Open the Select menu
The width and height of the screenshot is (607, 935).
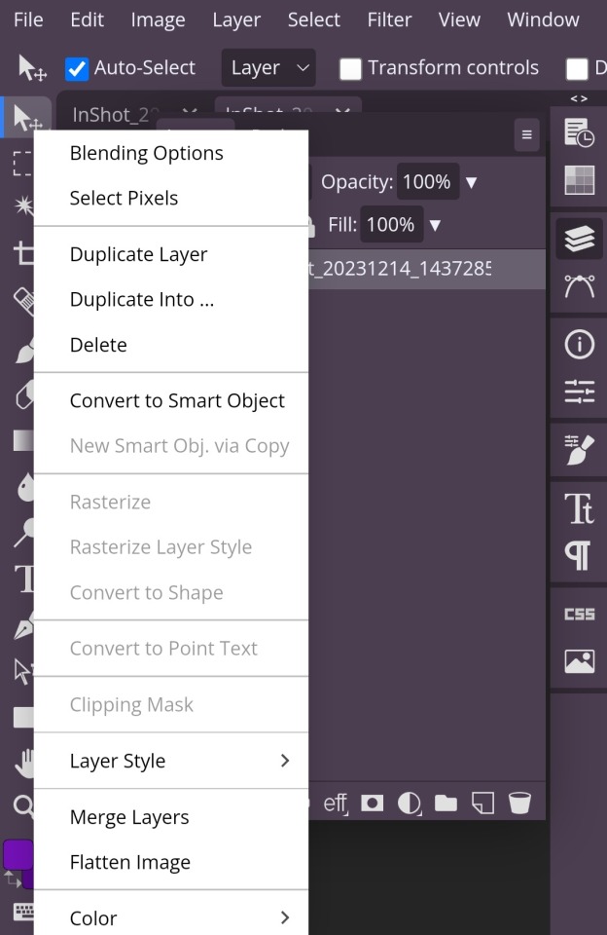click(x=314, y=19)
